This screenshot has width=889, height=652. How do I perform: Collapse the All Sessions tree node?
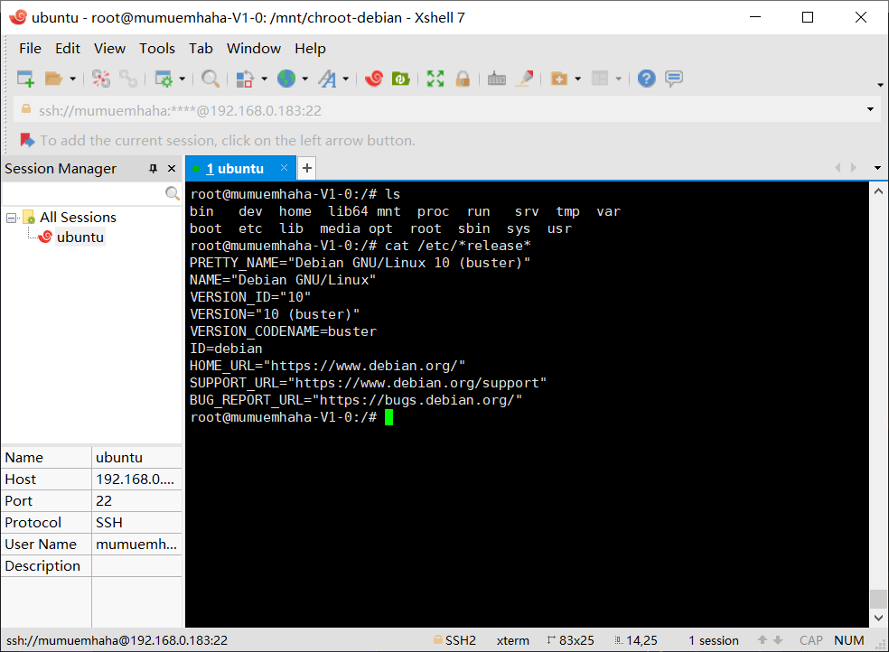12,218
